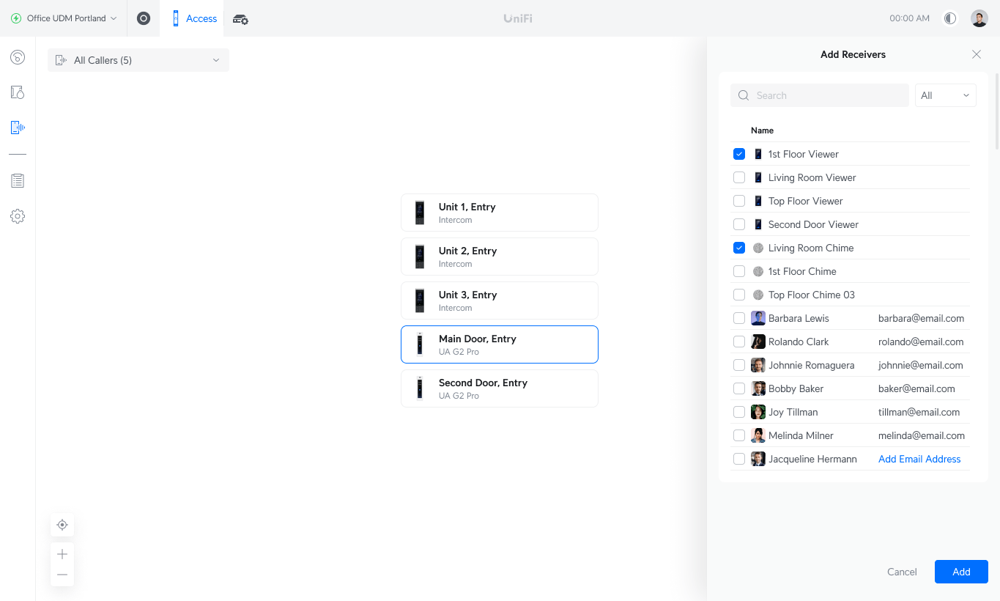This screenshot has width=1000, height=601.
Task: Click the dark mode theme toggle icon
Action: click(x=949, y=18)
